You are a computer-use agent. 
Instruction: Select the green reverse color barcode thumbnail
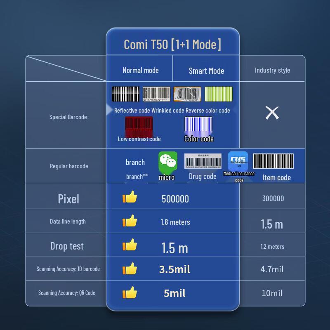219,94
